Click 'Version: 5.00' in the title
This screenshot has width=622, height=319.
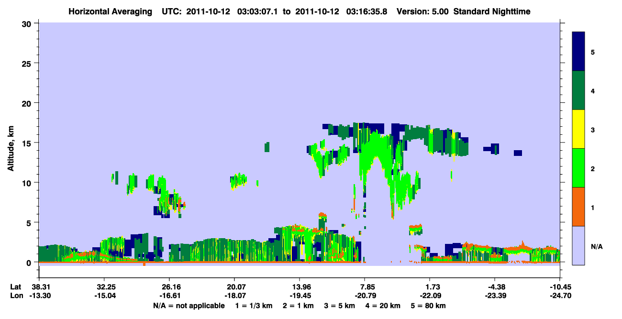(422, 11)
